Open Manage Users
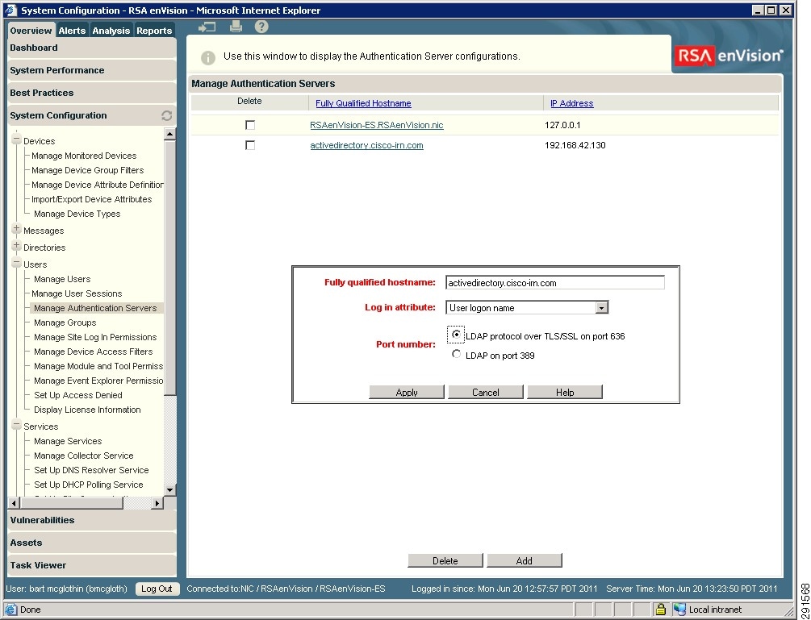 (x=62, y=279)
